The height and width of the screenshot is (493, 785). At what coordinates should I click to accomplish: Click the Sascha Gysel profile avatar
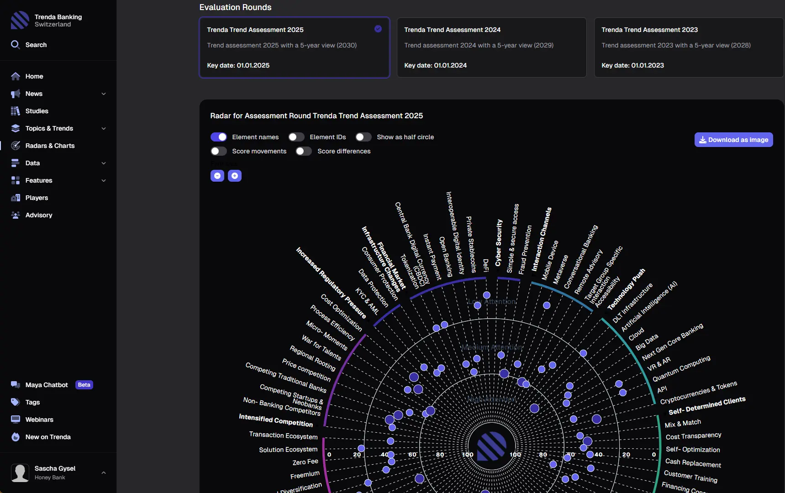(x=20, y=473)
